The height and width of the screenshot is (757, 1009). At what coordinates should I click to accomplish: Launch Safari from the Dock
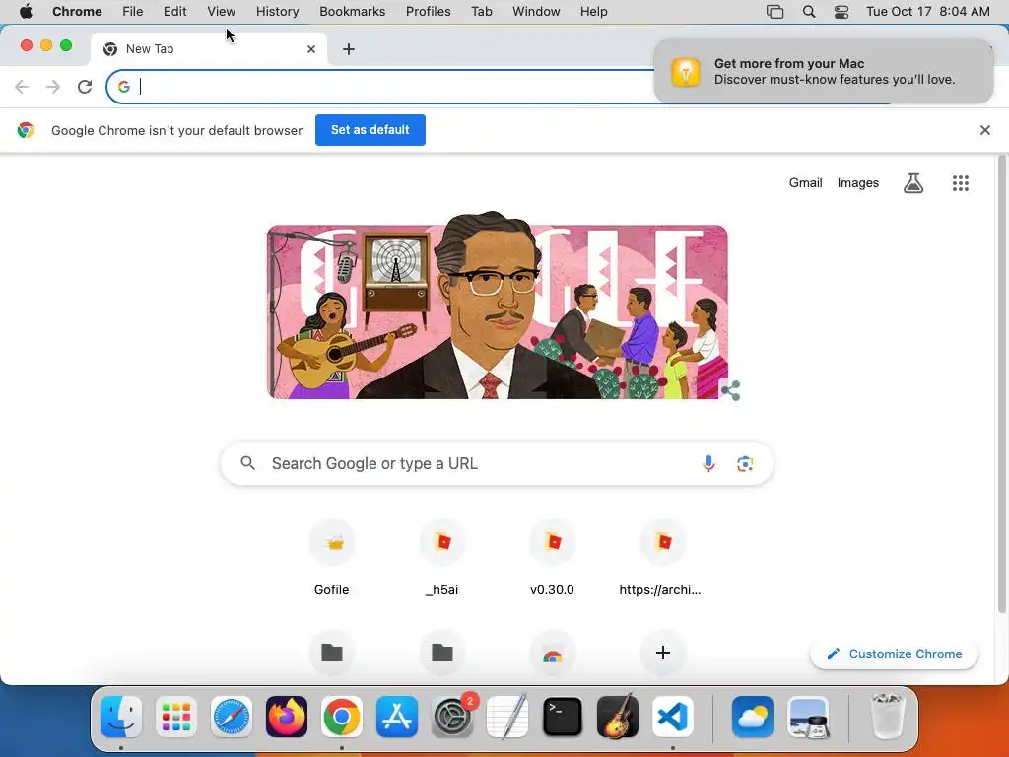[x=231, y=717]
